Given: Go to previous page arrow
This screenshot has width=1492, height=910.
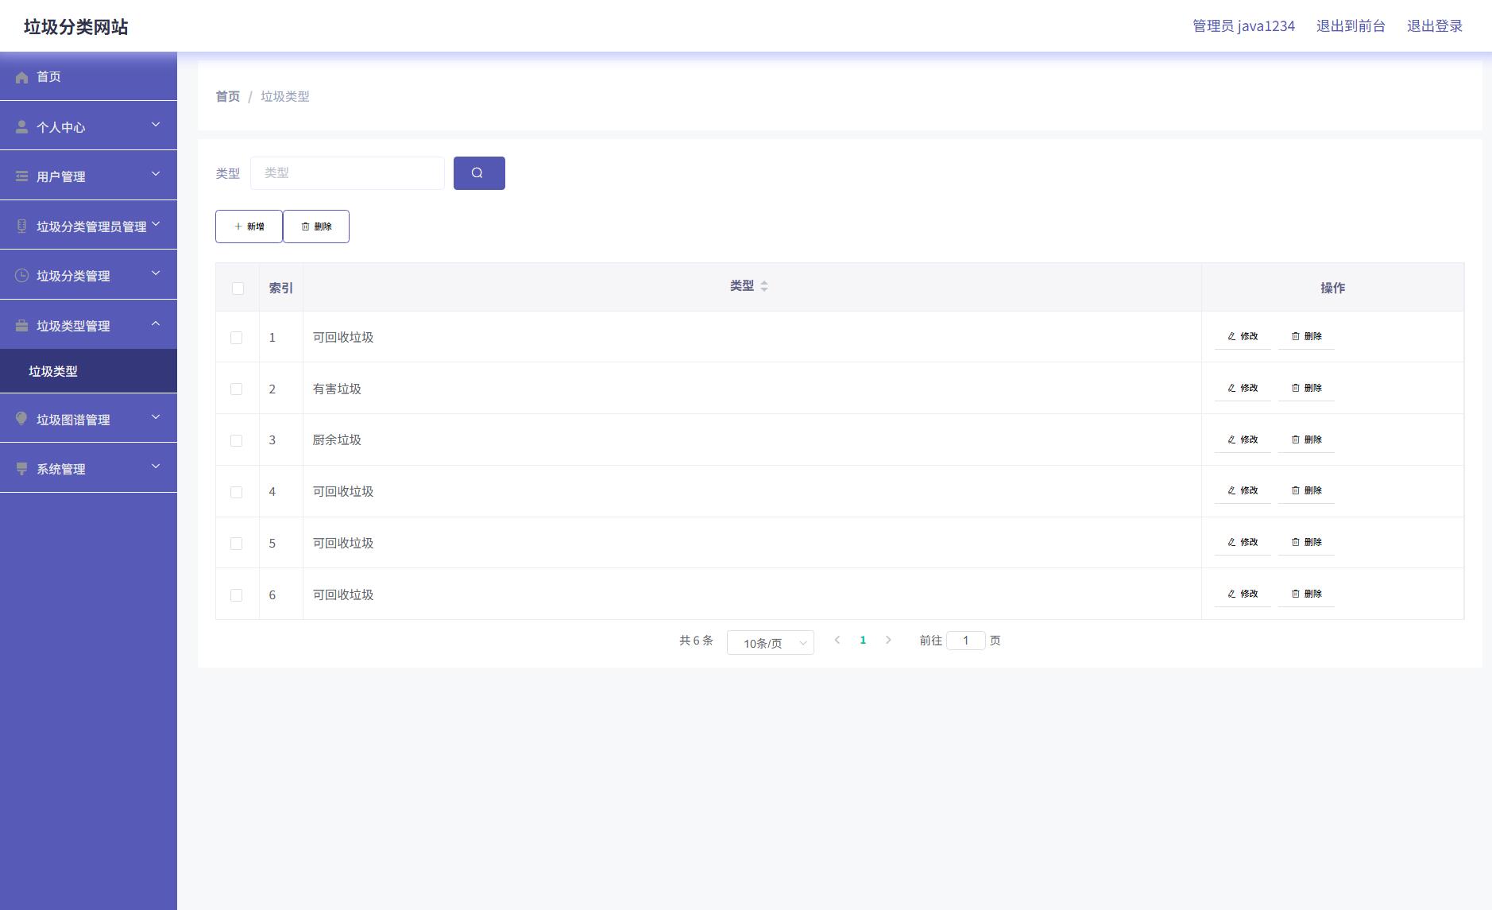Looking at the screenshot, I should pyautogui.click(x=837, y=640).
